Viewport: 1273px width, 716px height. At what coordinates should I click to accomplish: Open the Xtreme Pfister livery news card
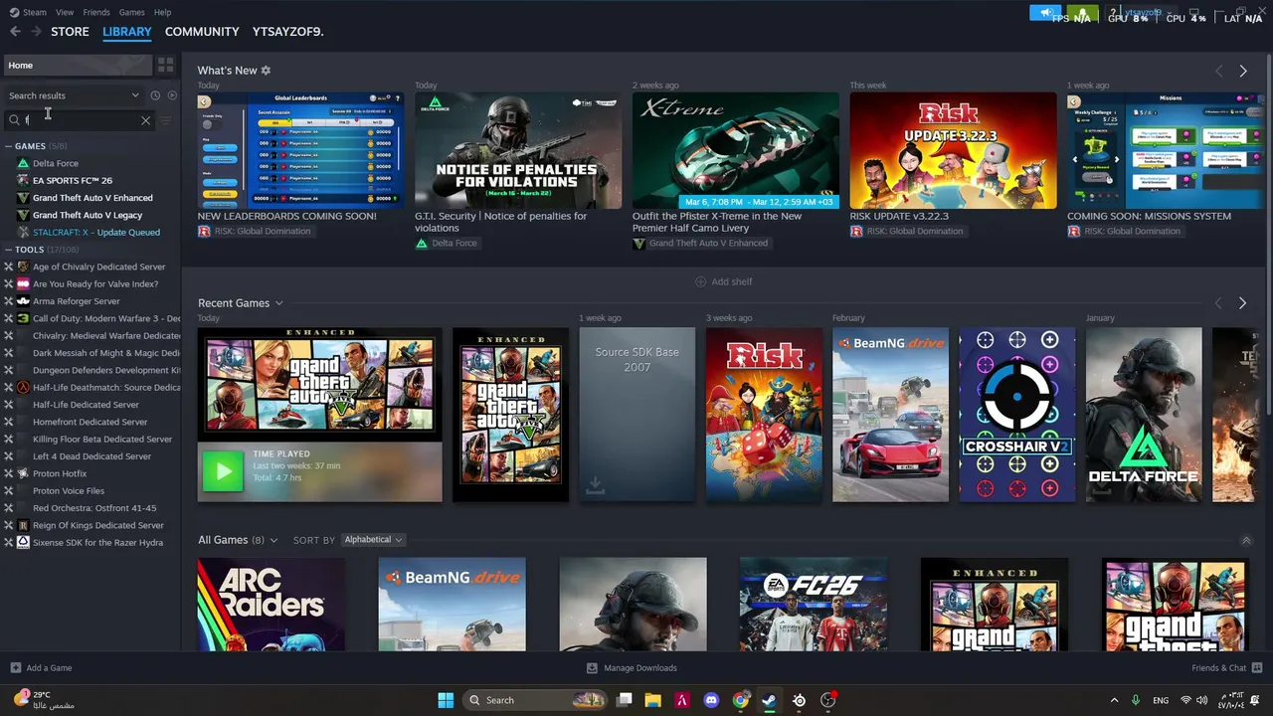pyautogui.click(x=735, y=150)
